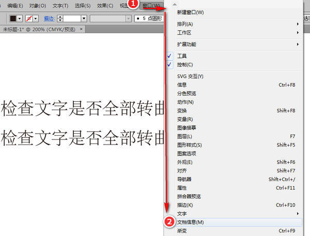Viewport: 310px width, 236px height.
Task: Click the stroke swatch with red slash
Action: 28,19
